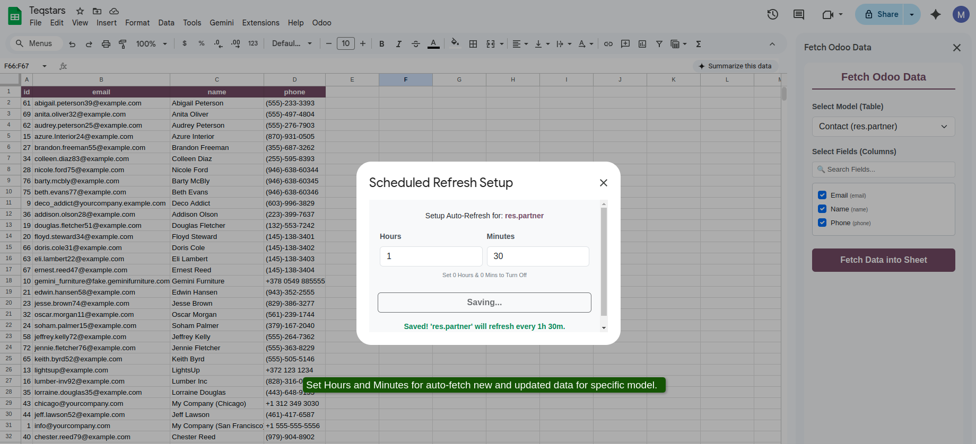The width and height of the screenshot is (976, 444).
Task: Open the Gemini sparkle icon
Action: 936,14
